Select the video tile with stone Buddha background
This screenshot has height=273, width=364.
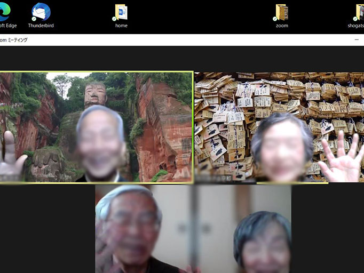pyautogui.click(x=96, y=127)
